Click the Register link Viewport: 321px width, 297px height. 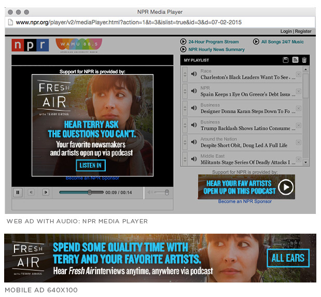tap(303, 31)
